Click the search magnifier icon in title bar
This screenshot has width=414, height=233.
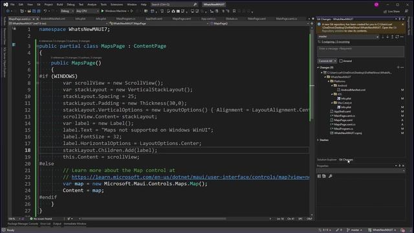195,5
